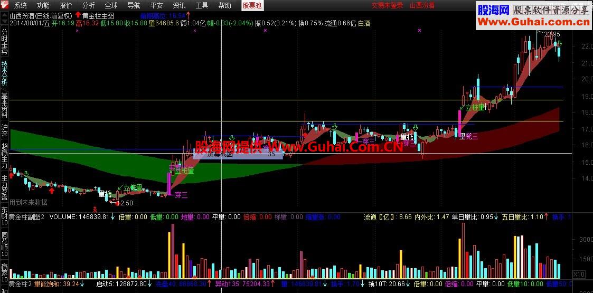Click the date 2014/08/01/五
This screenshot has width=593, height=293.
tap(30, 23)
